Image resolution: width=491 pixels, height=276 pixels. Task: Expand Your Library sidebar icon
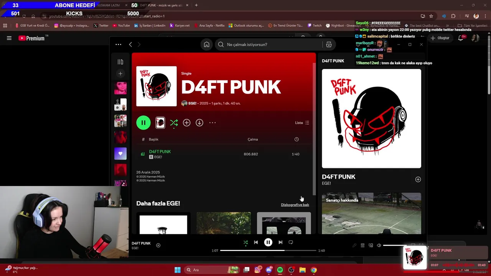120,62
